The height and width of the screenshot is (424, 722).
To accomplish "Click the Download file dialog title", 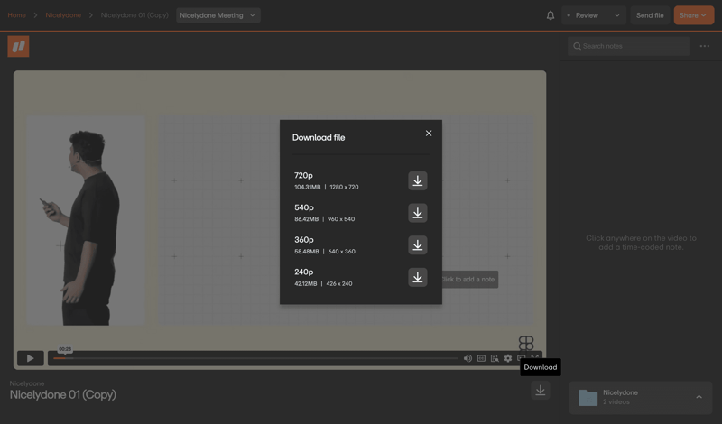I will [x=319, y=138].
